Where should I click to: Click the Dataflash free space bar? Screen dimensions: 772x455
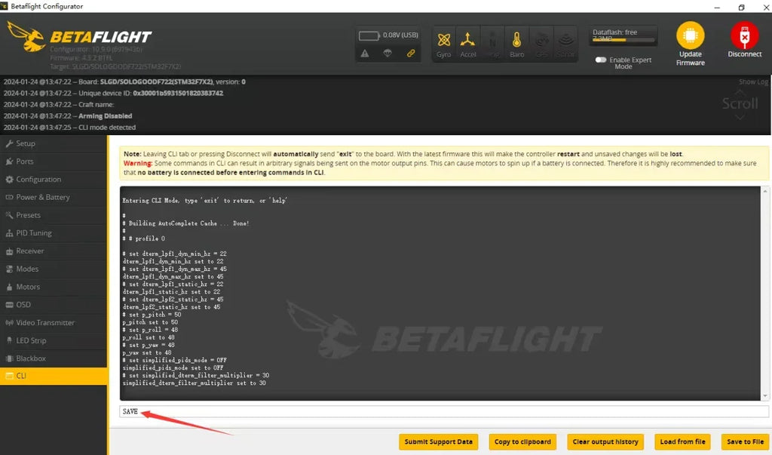pyautogui.click(x=623, y=38)
